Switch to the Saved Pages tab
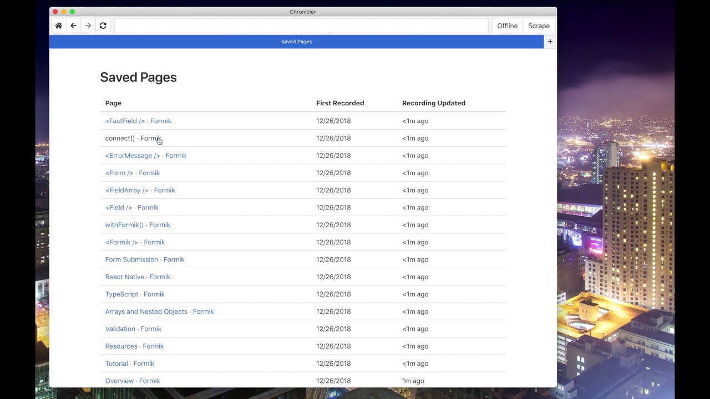Image resolution: width=710 pixels, height=399 pixels. pos(296,42)
